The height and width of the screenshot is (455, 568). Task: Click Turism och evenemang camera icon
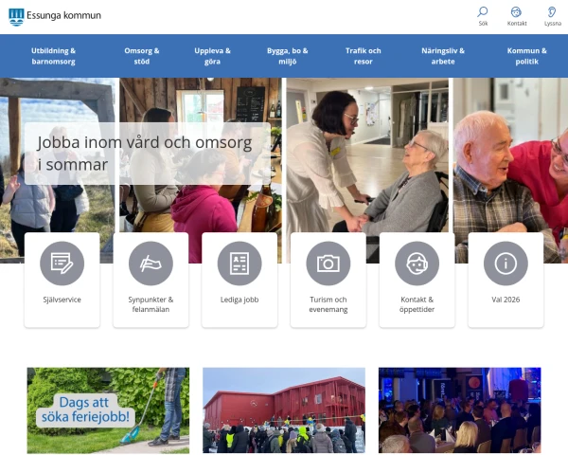point(328,264)
